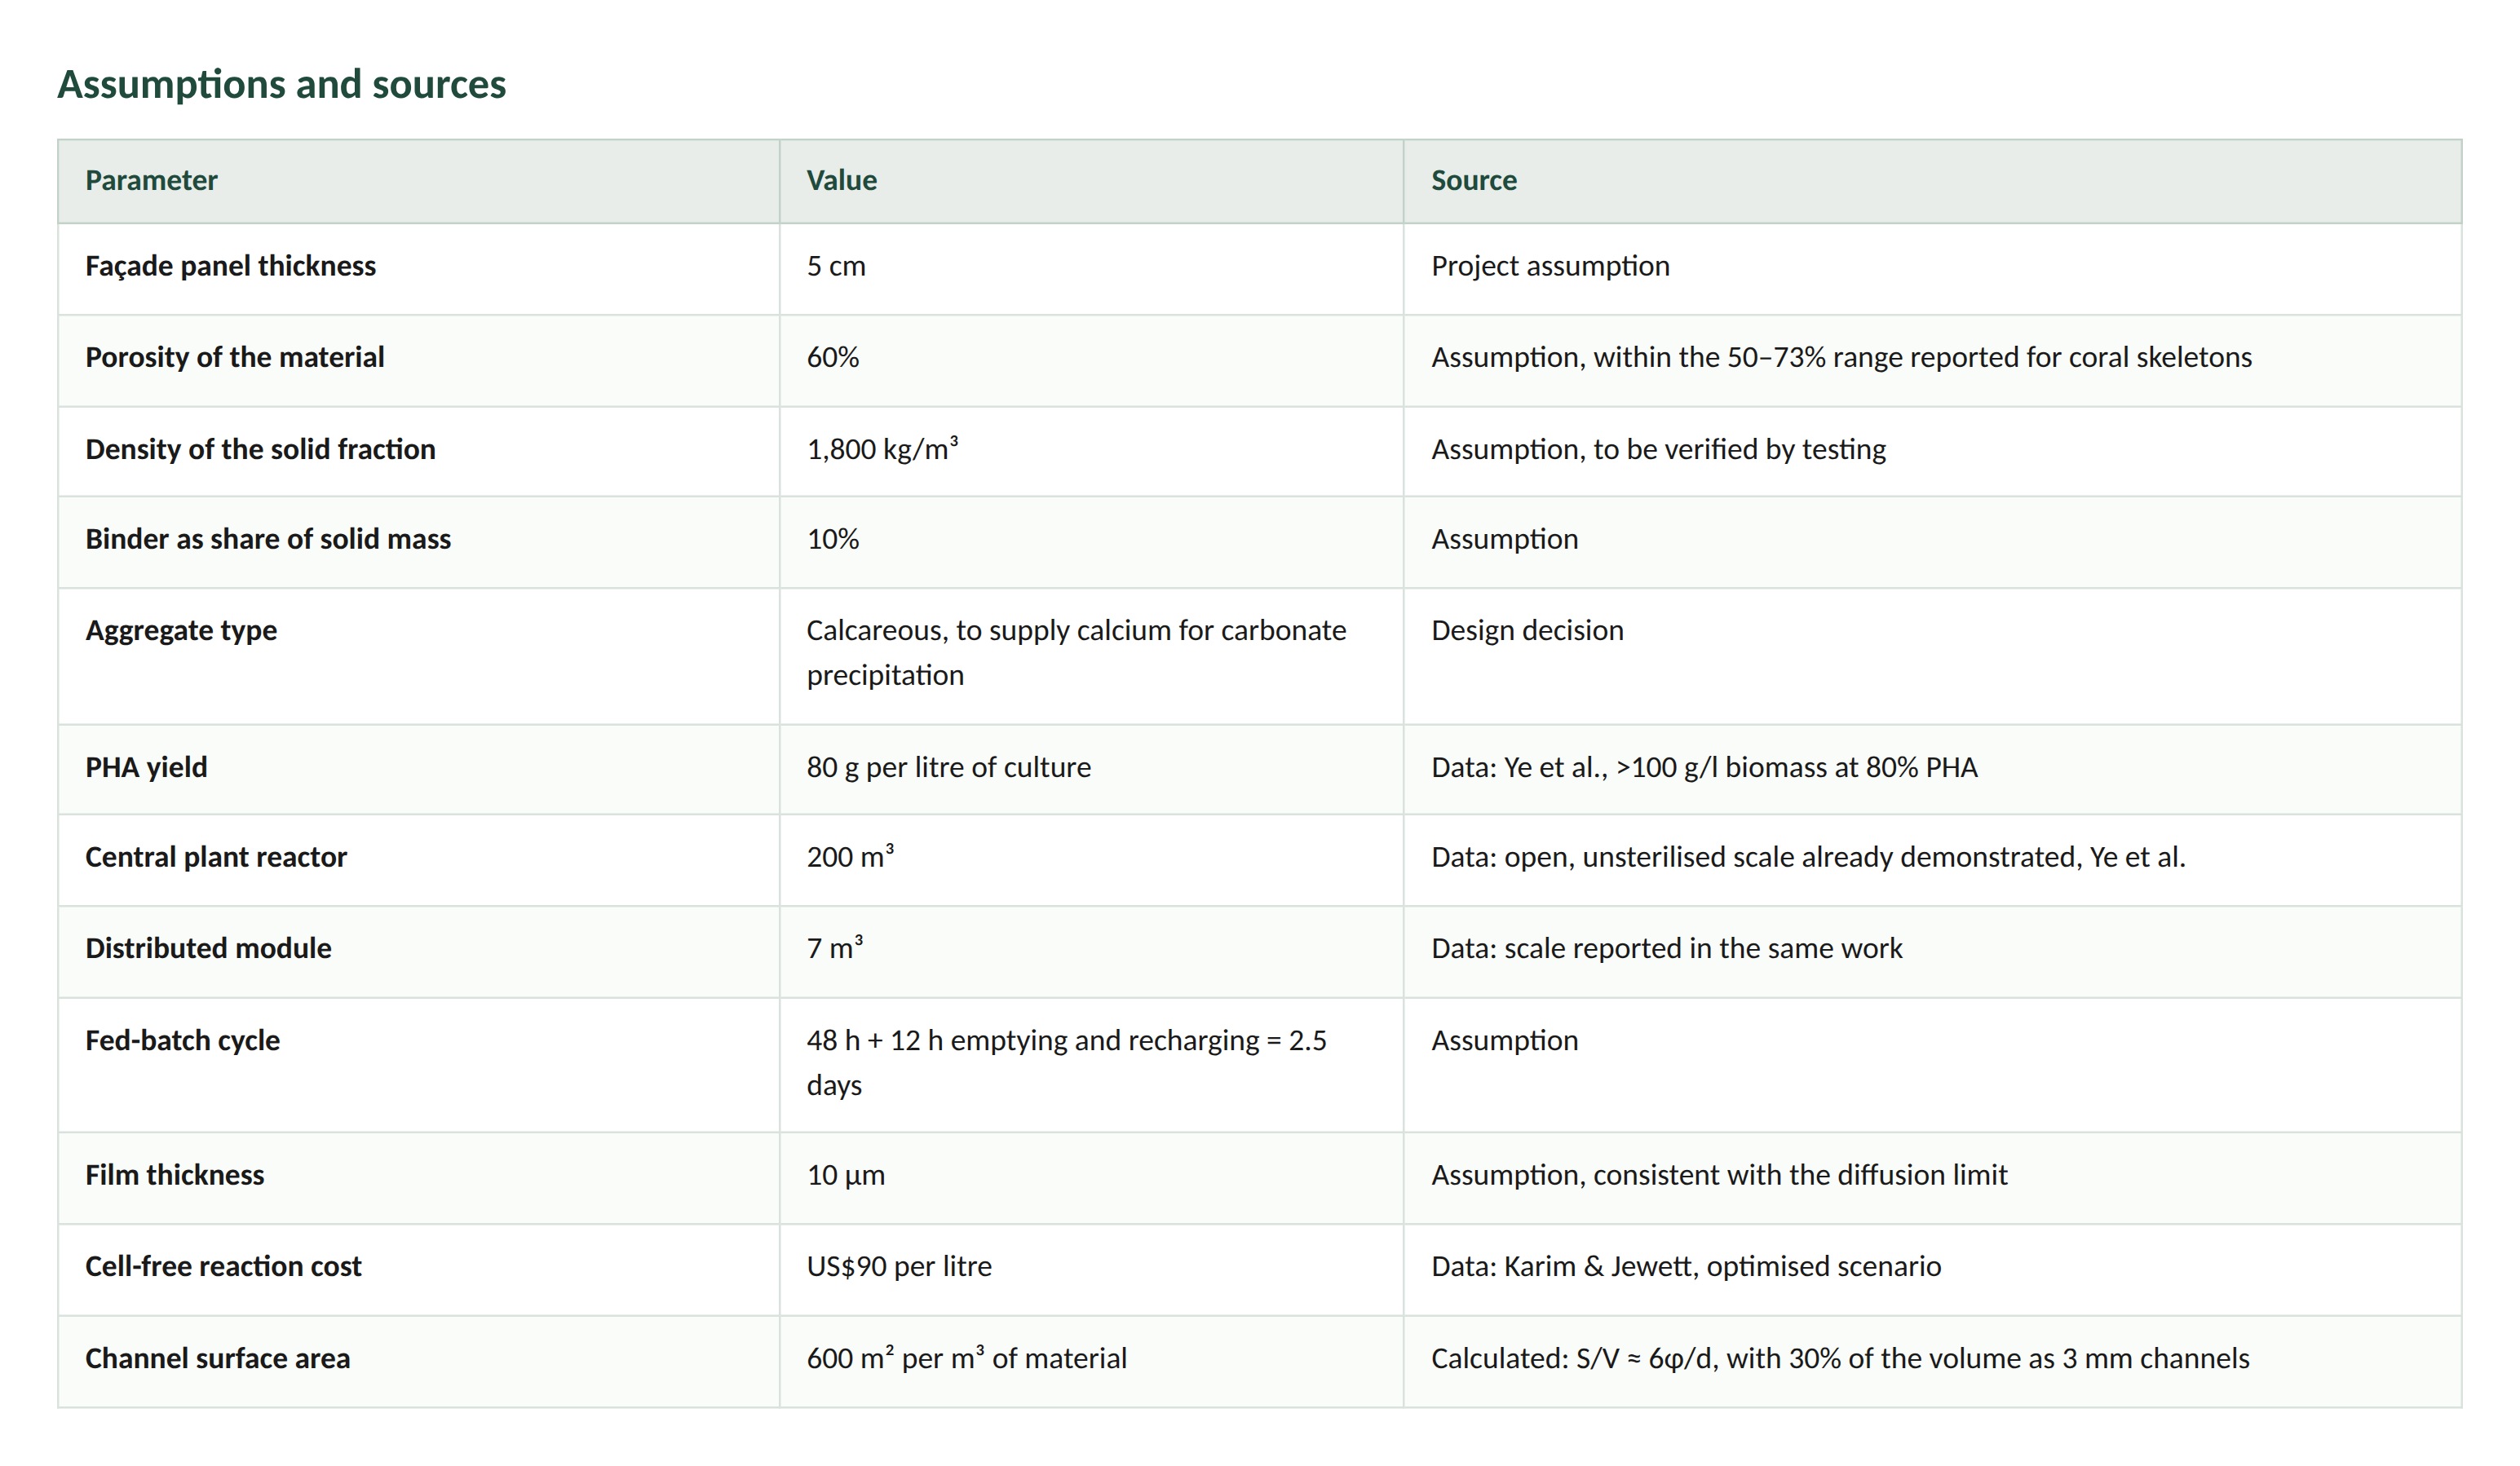Click the Façade panel thickness row label

coord(230,266)
